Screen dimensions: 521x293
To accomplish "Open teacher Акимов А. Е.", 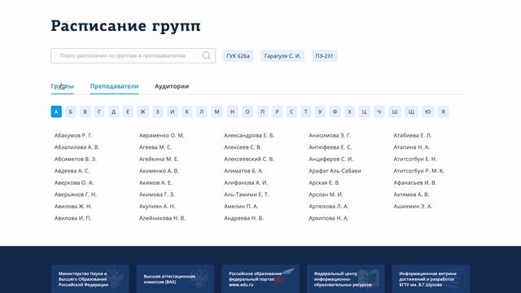I will pyautogui.click(x=155, y=182).
